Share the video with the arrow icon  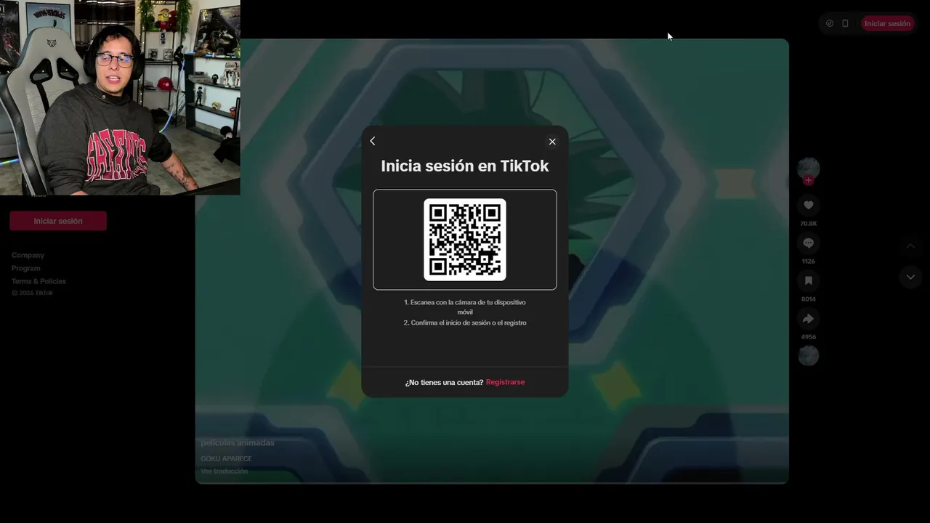click(809, 318)
